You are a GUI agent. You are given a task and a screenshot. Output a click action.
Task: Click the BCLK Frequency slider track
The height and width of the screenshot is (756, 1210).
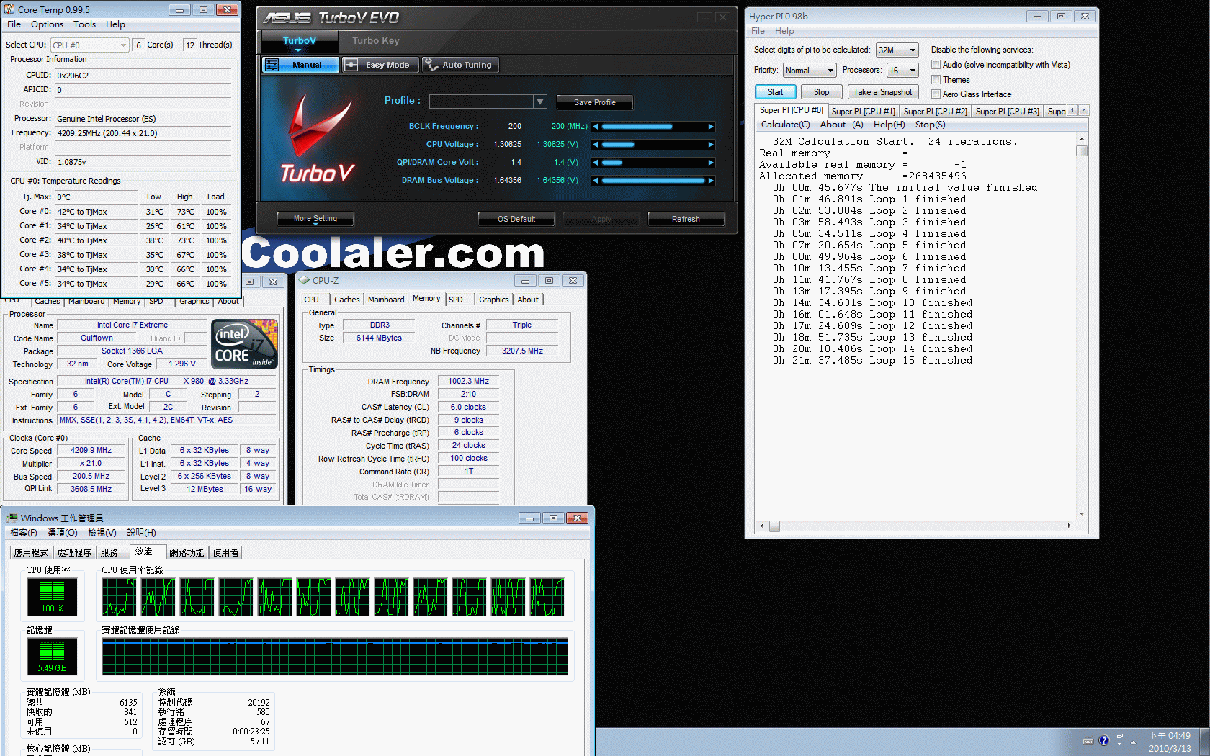coord(653,127)
